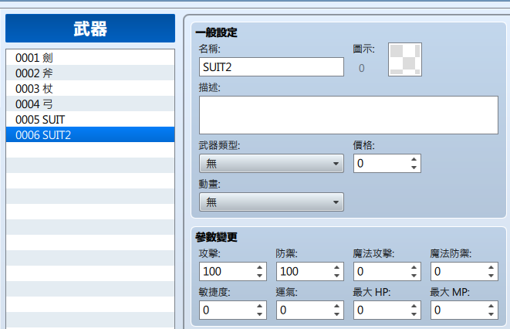
Task: Decrease 魔法防禦 with down arrow
Action: [x=491, y=276]
